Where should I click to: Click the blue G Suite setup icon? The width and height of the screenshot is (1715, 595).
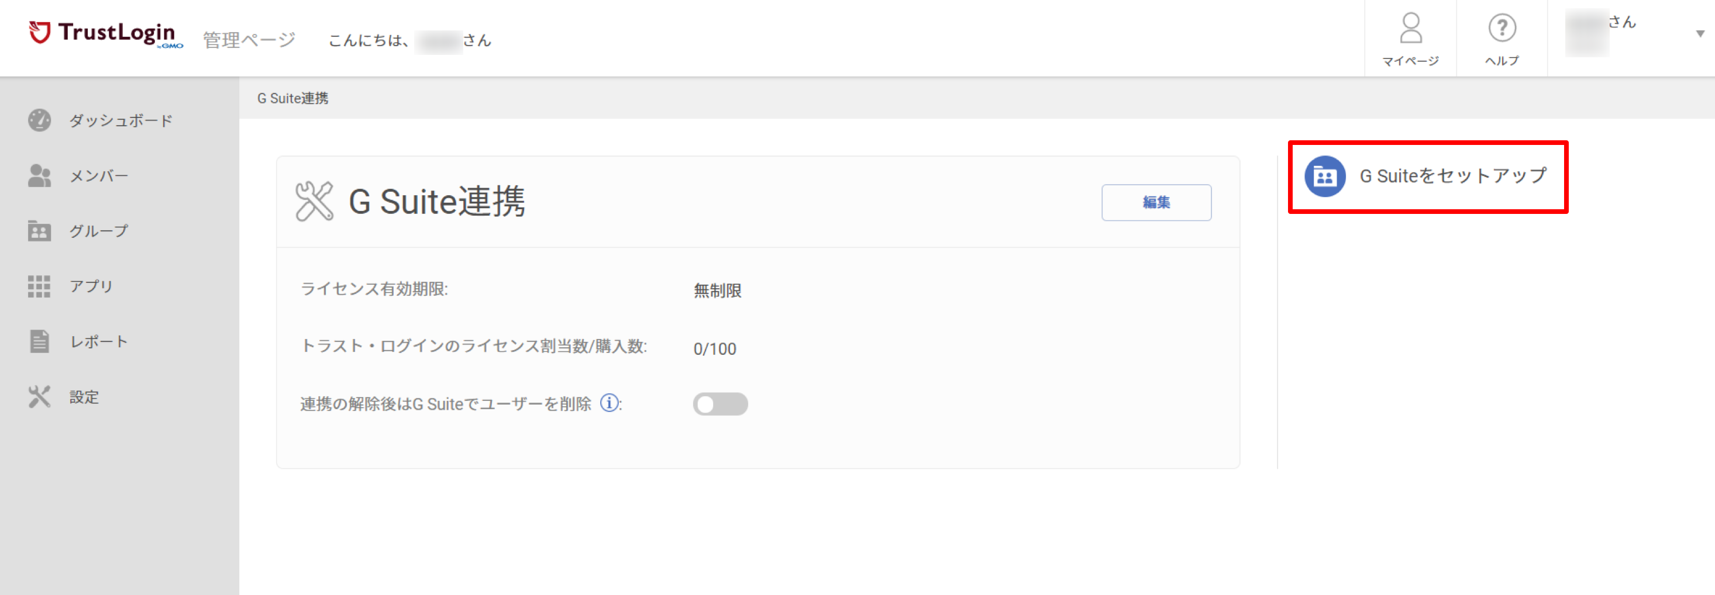pos(1324,177)
